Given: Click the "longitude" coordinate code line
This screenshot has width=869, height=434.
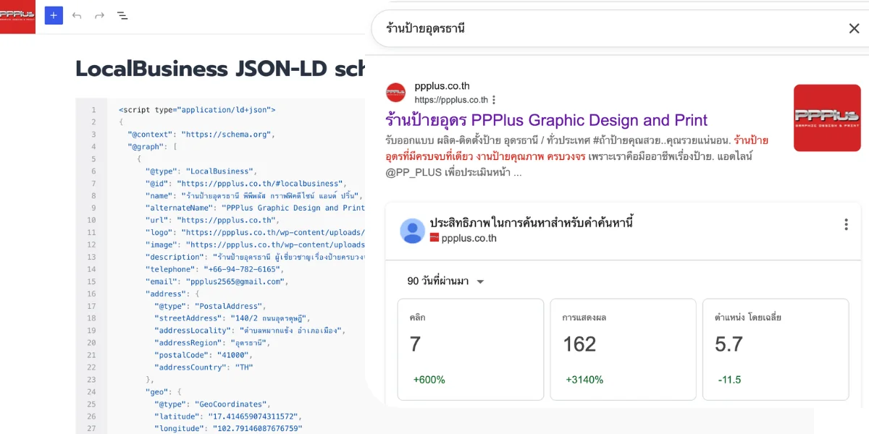Looking at the screenshot, I should tap(227, 429).
